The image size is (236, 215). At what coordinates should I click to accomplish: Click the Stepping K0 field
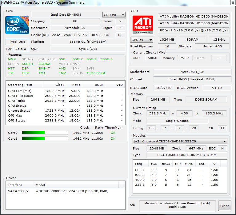pos(75,21)
